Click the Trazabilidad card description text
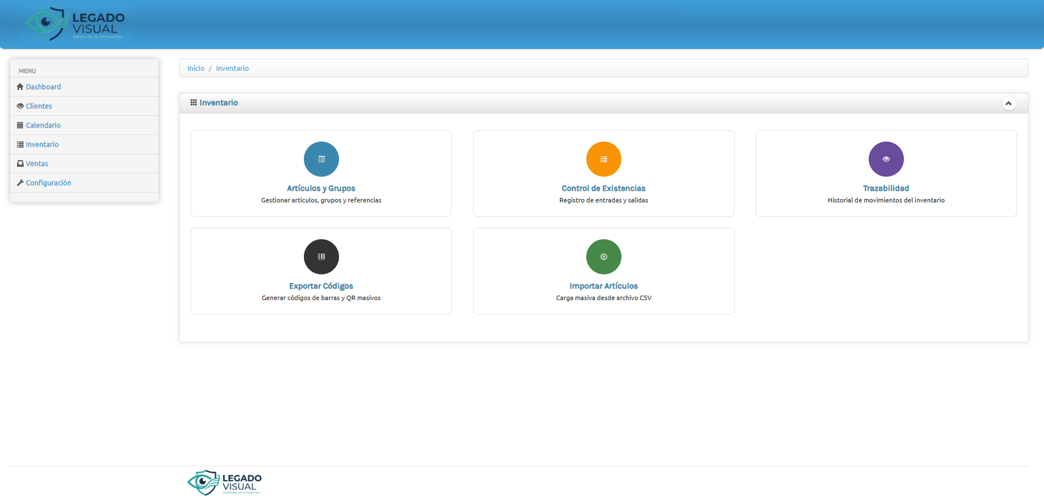 (886, 200)
